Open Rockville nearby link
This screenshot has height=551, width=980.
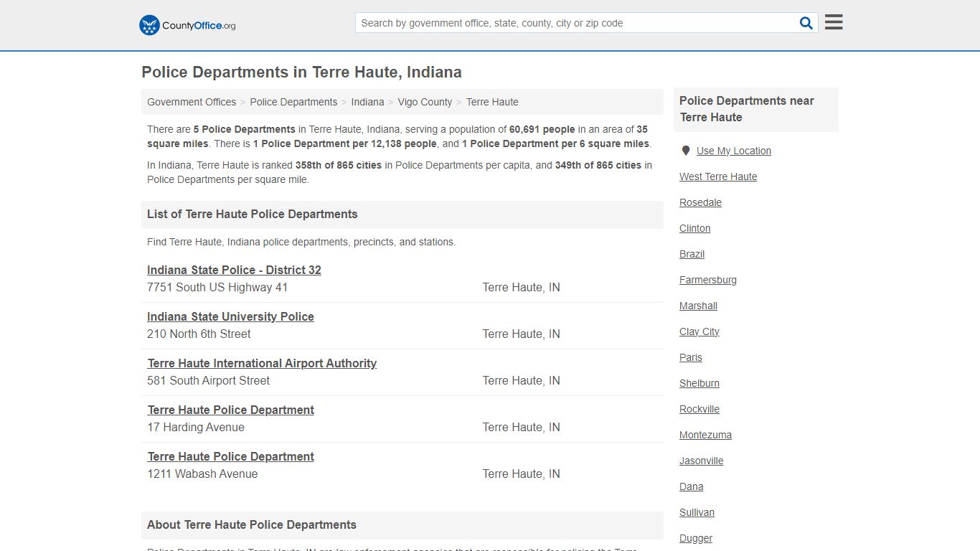pos(699,409)
